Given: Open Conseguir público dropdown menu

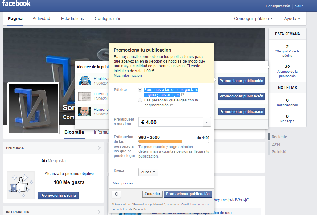Looking at the screenshot, I should click(x=253, y=19).
